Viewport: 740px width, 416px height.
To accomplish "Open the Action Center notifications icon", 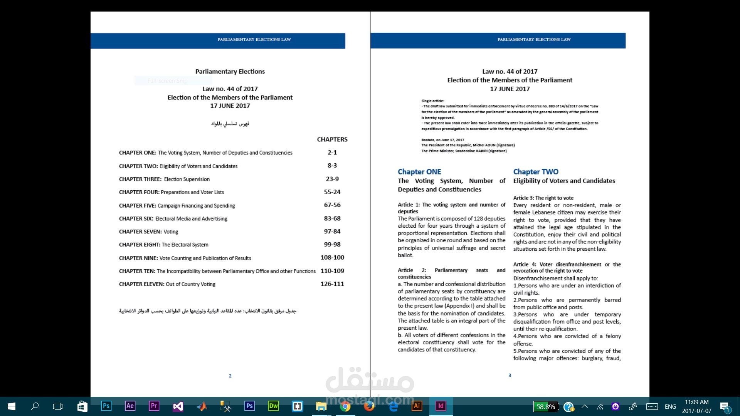I will (x=725, y=406).
